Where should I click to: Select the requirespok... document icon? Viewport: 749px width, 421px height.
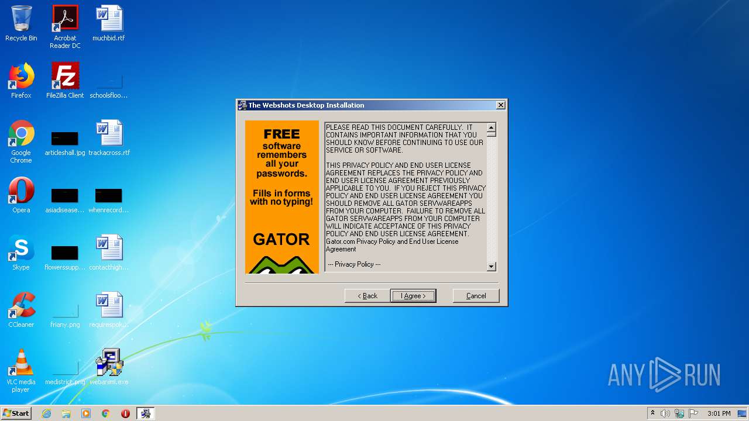(109, 310)
